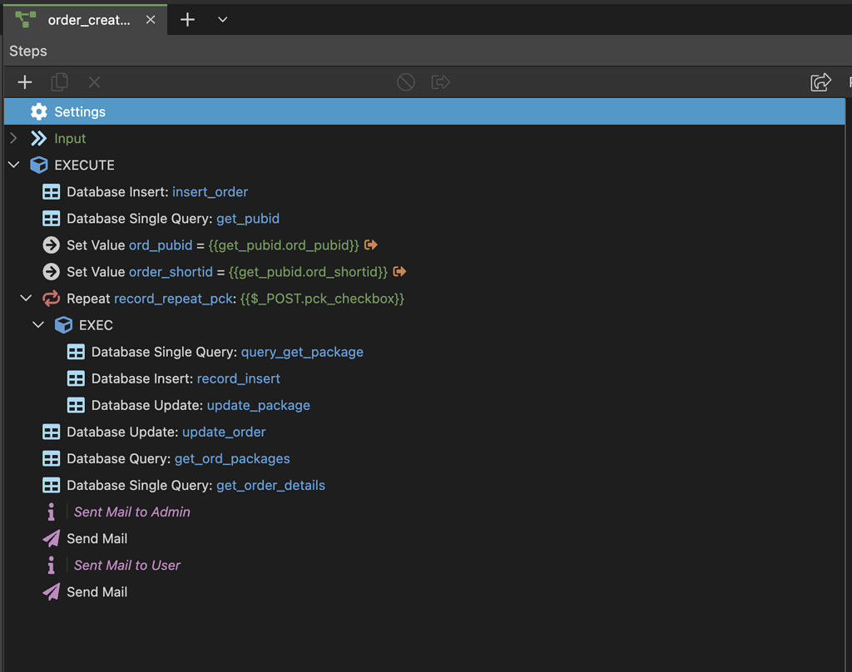Select the Sent Mail to Admin comment

point(131,512)
